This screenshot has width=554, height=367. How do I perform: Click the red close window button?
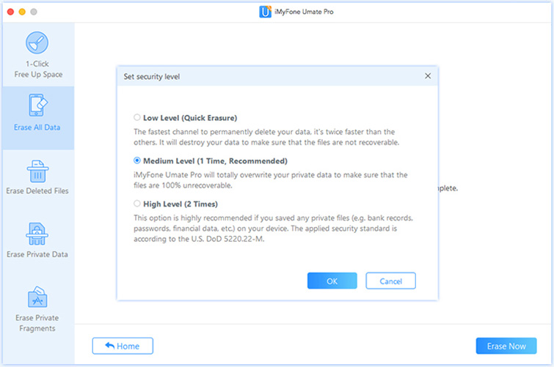click(x=10, y=12)
